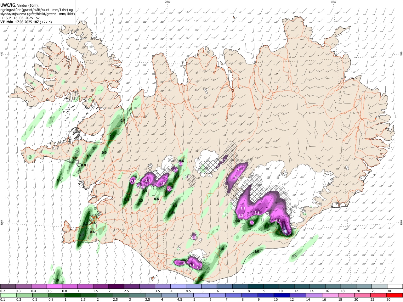The width and height of the screenshot is (403, 302).
Task: Click the bright pink upper-scale swatch between 0.5 and 0.8
Action: pyautogui.click(x=54, y=286)
